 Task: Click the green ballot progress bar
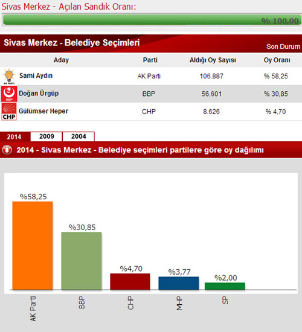152,20
